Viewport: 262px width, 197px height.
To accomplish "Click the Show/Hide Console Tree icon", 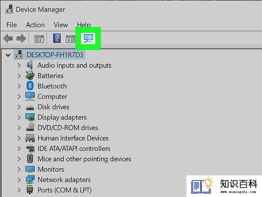I will (39, 39).
